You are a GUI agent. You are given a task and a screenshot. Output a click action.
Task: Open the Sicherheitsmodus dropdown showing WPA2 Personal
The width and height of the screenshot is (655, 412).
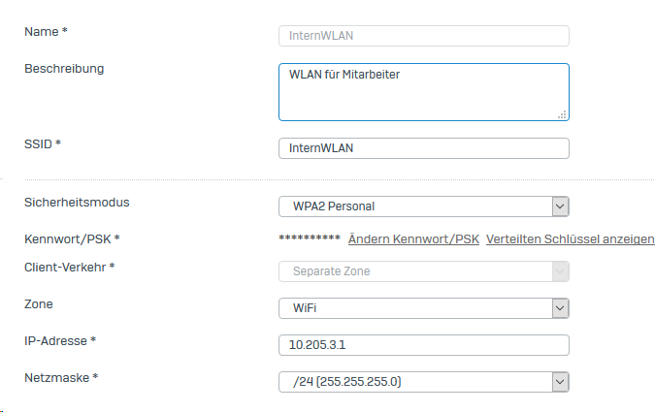[x=423, y=206]
